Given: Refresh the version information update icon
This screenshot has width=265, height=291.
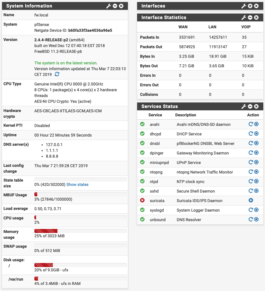Looking at the screenshot, I should point(57,74).
